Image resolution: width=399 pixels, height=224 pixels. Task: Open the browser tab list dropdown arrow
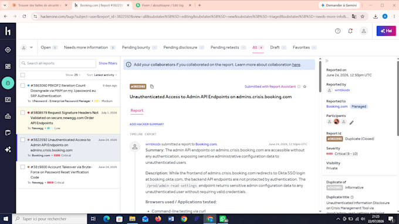pyautogui.click(x=5, y=5)
